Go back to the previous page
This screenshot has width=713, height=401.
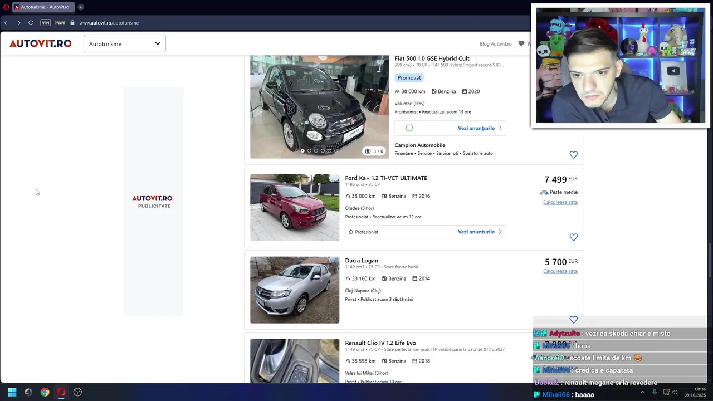[x=6, y=23]
